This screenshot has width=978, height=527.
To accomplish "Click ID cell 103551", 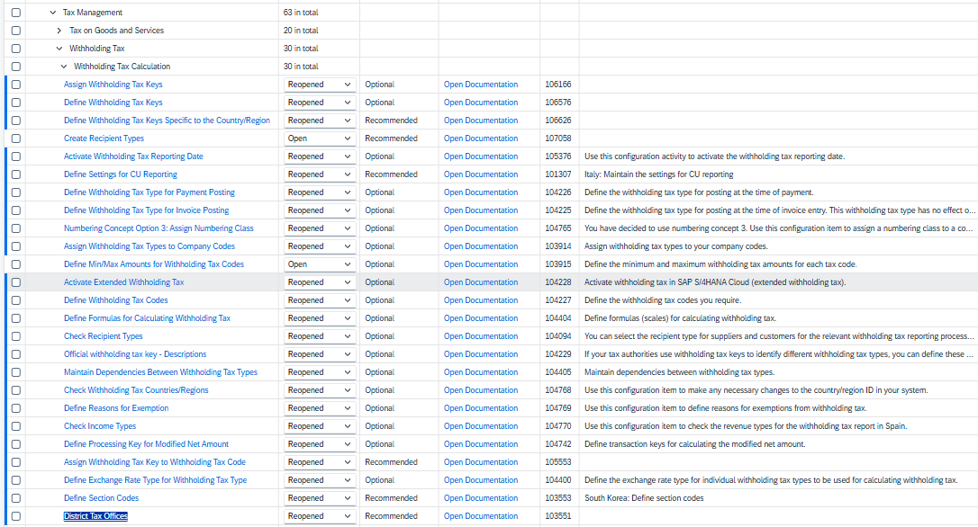I will pyautogui.click(x=558, y=516).
